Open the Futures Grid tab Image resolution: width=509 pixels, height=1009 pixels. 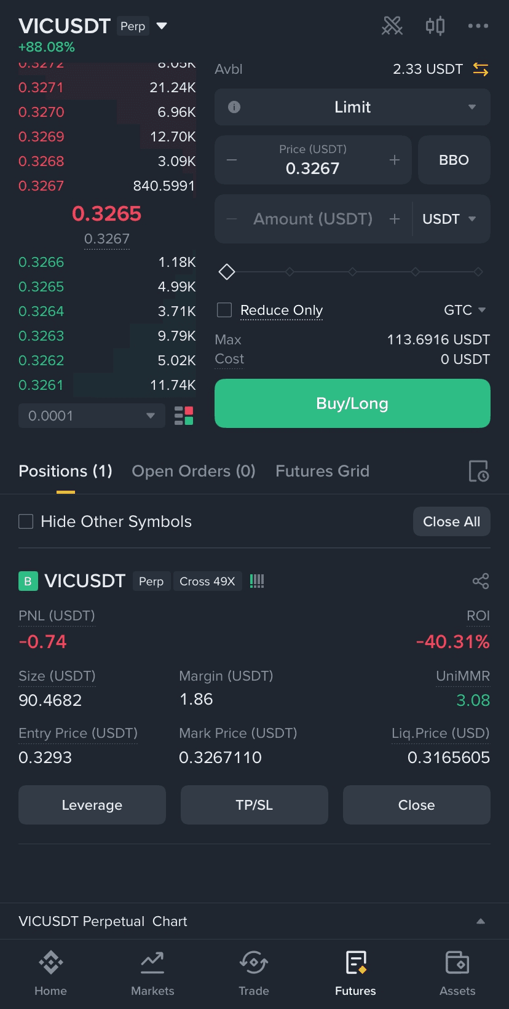coord(322,471)
